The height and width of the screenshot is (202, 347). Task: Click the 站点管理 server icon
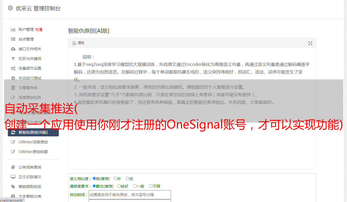[13, 39]
